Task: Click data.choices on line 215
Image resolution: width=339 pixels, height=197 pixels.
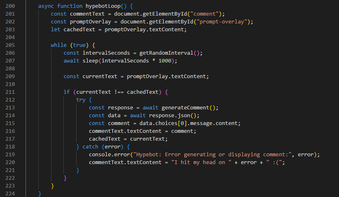Action: click(158, 123)
